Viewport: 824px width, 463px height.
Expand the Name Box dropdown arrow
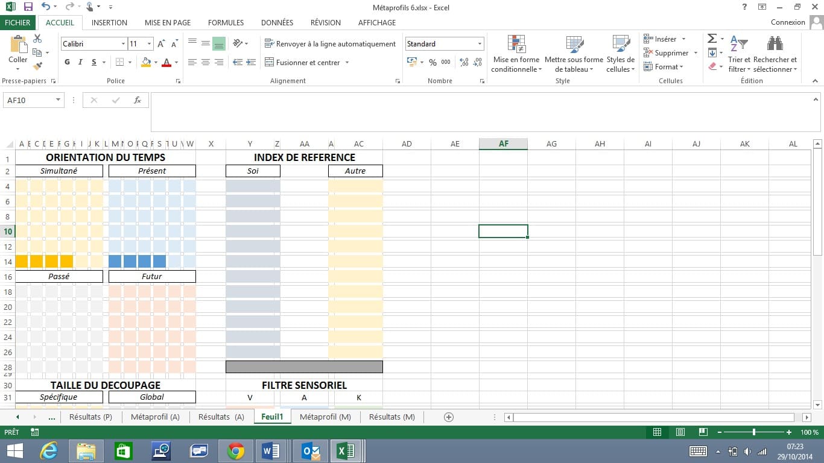coord(59,100)
